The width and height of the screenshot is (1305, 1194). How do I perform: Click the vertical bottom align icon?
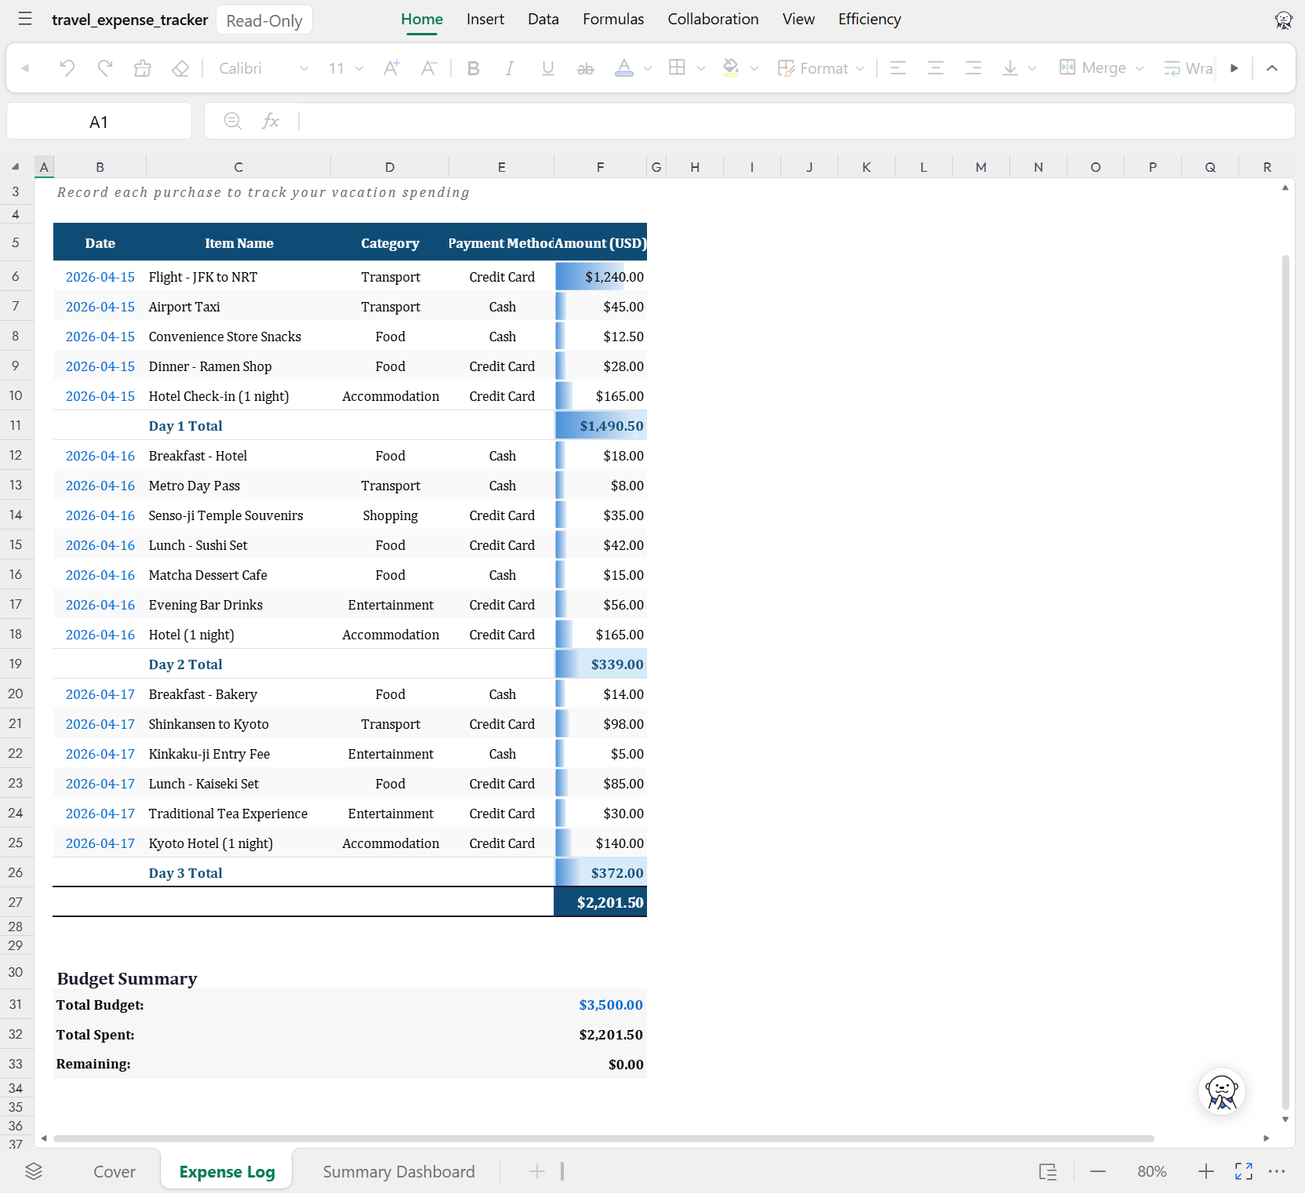(1010, 68)
